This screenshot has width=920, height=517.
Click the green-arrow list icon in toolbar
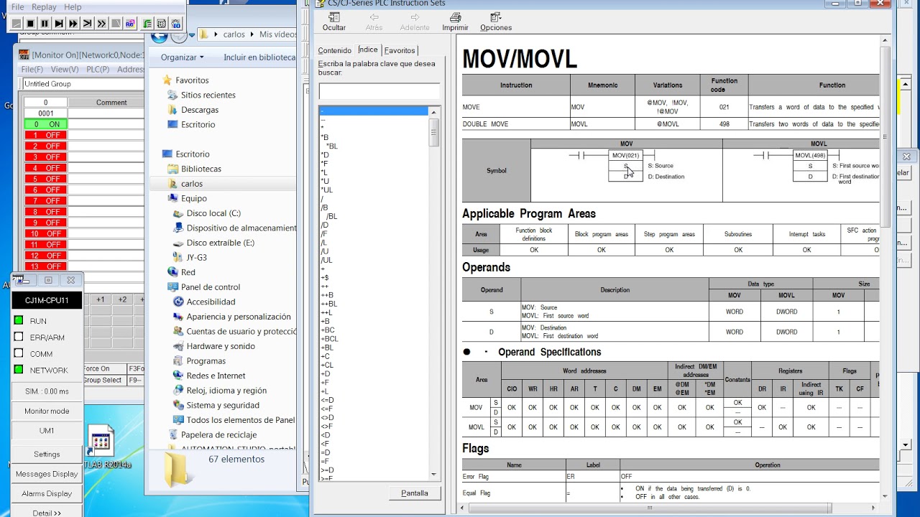pos(148,24)
